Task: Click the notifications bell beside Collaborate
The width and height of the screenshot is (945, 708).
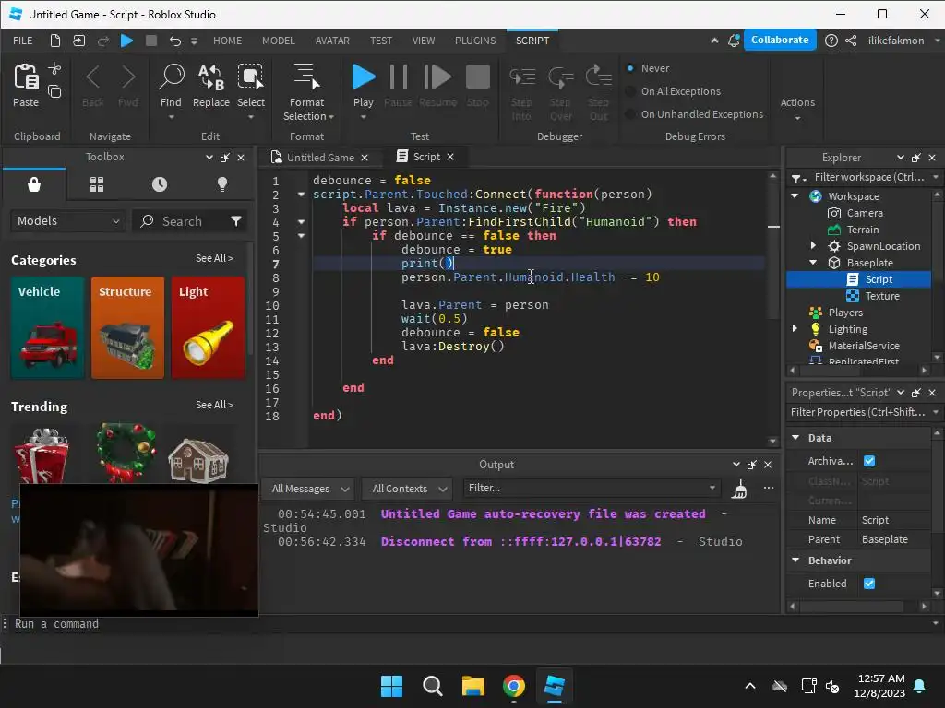Action: click(734, 41)
